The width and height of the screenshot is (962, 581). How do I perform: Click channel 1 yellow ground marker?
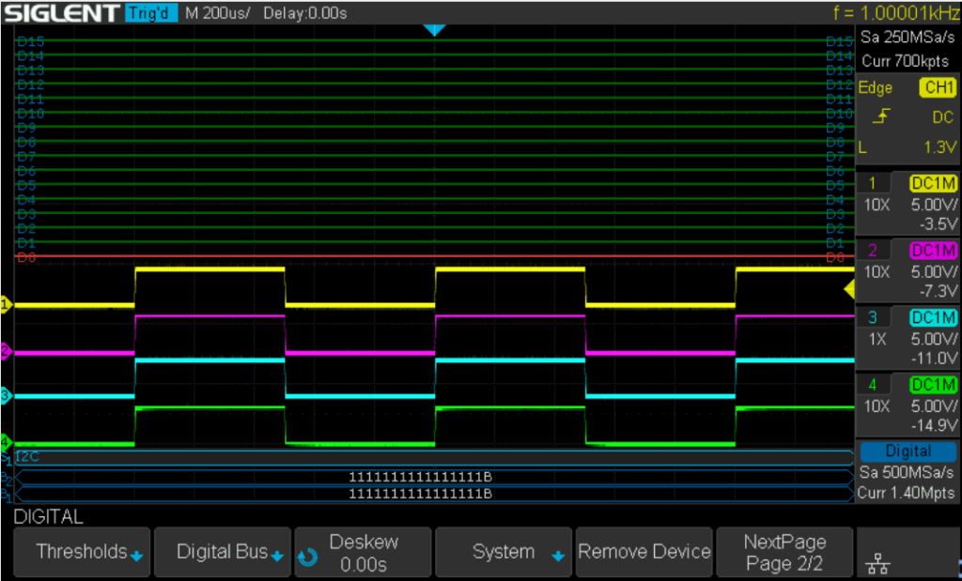5,305
